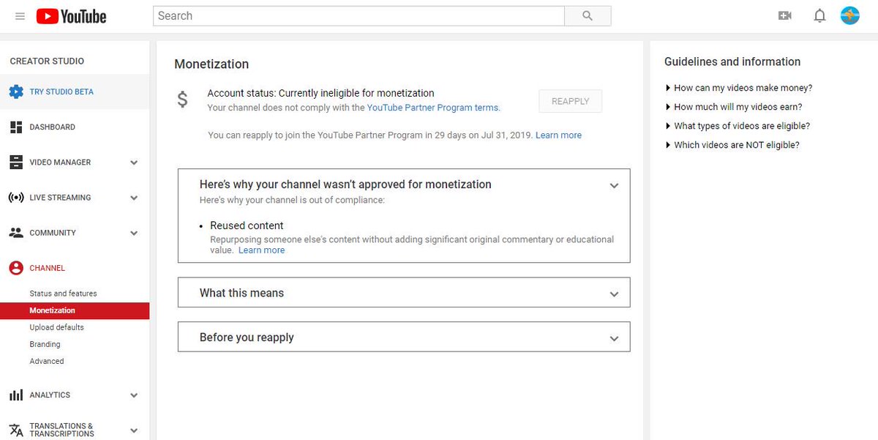Expand the Analytics section chevron
This screenshot has height=440, width=878.
(x=134, y=395)
